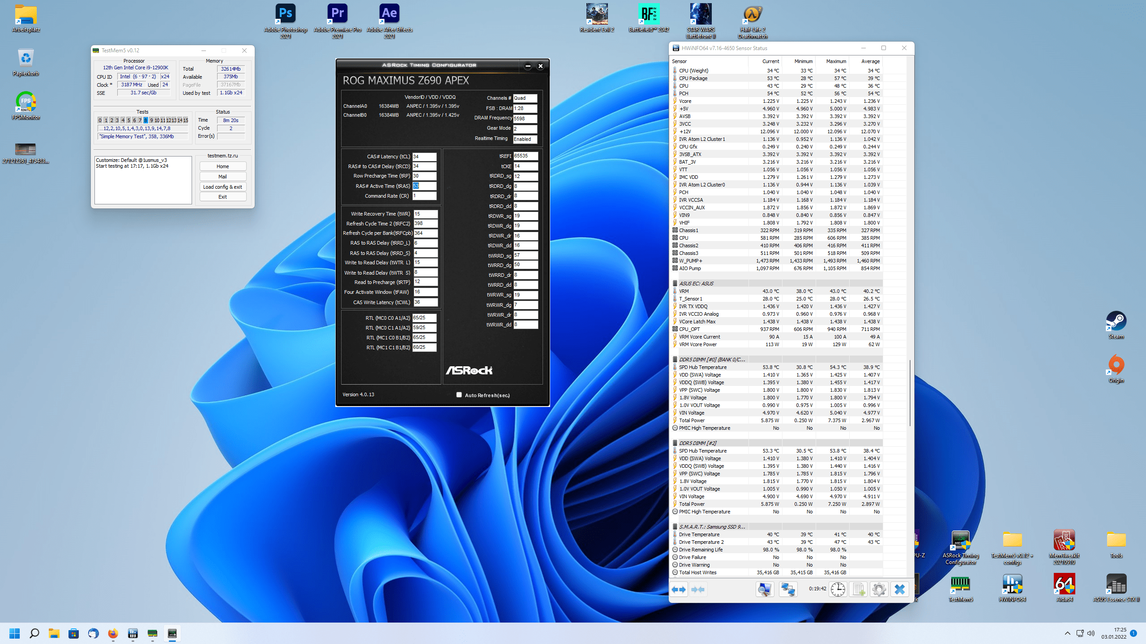
Task: Open Adobe Premiere Pro 2021 shortcut
Action: pyautogui.click(x=338, y=21)
